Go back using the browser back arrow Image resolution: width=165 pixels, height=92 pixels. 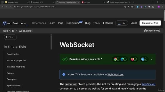click(x=2, y=7)
